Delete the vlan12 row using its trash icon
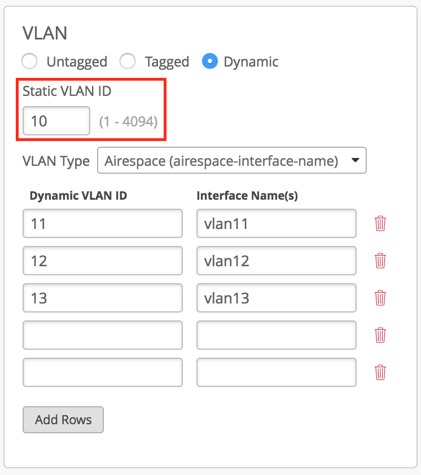The image size is (421, 475). point(380,261)
